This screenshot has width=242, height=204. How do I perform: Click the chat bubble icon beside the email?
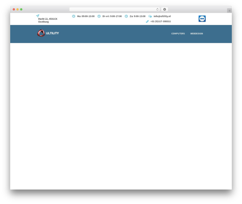[x=150, y=16]
